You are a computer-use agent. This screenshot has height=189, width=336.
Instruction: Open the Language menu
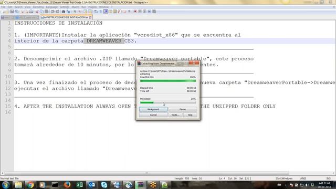coord(51,7)
